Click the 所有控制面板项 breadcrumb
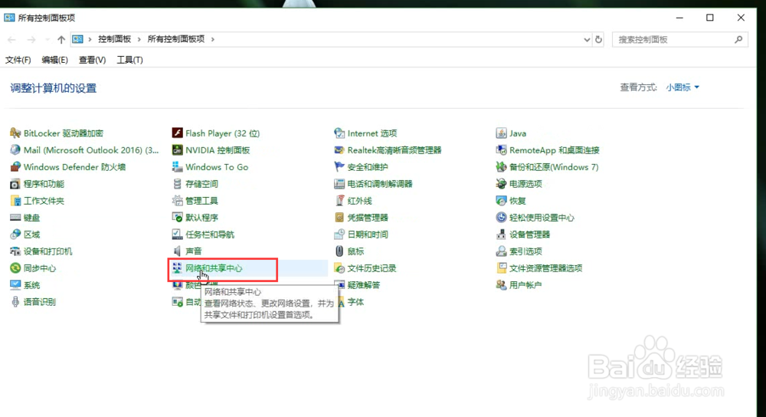Screen dimensions: 766x417 (x=176, y=39)
